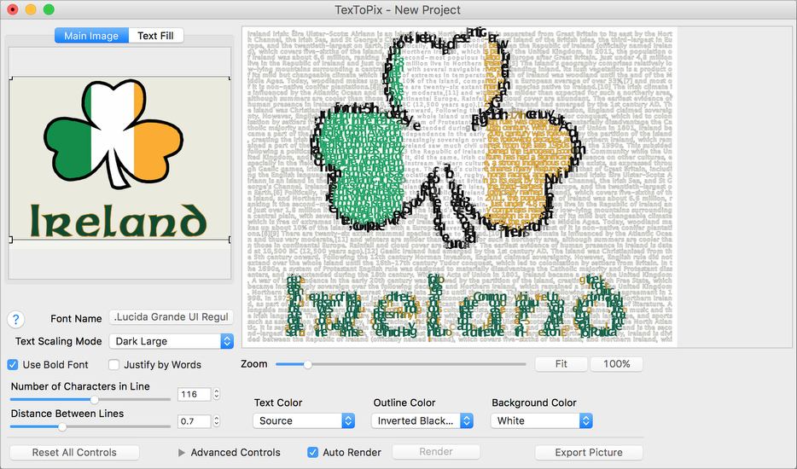Switch to the Main Image tab
Viewport: 797px width, 469px height.
tap(91, 36)
